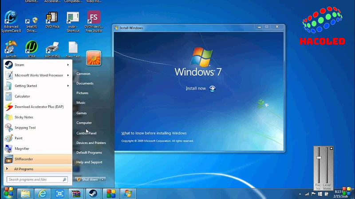The image size is (355, 199).
Task: Click the Install now arrow icon
Action: point(212,89)
